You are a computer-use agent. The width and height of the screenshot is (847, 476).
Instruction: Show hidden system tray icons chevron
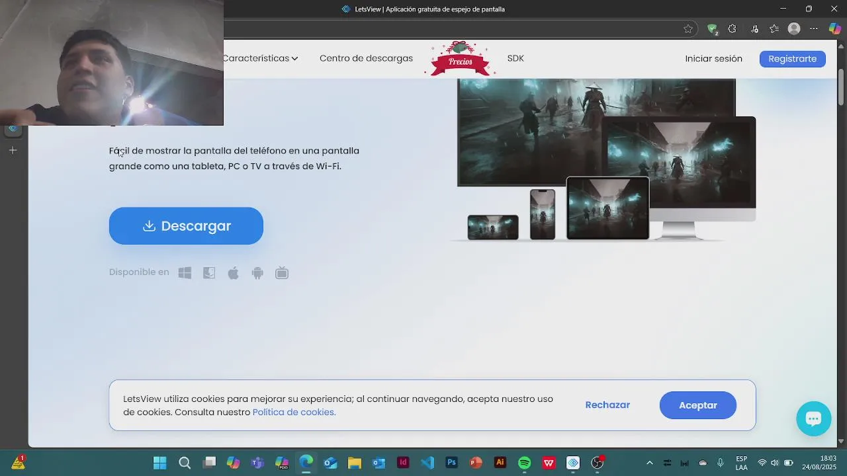[649, 463]
